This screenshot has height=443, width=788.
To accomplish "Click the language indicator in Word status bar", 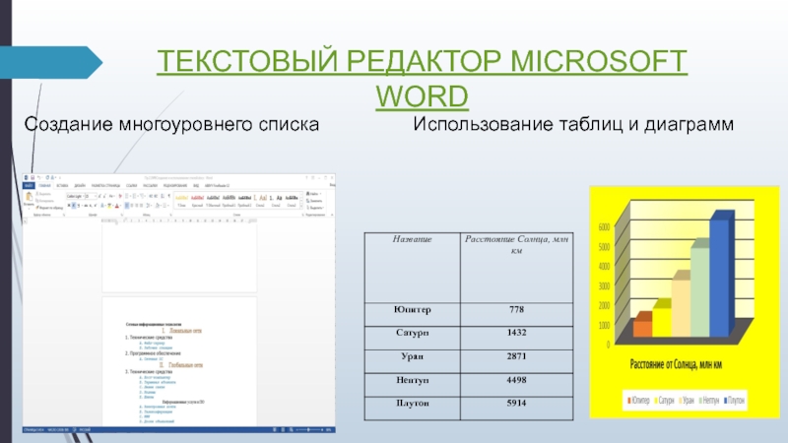I will [x=85, y=430].
